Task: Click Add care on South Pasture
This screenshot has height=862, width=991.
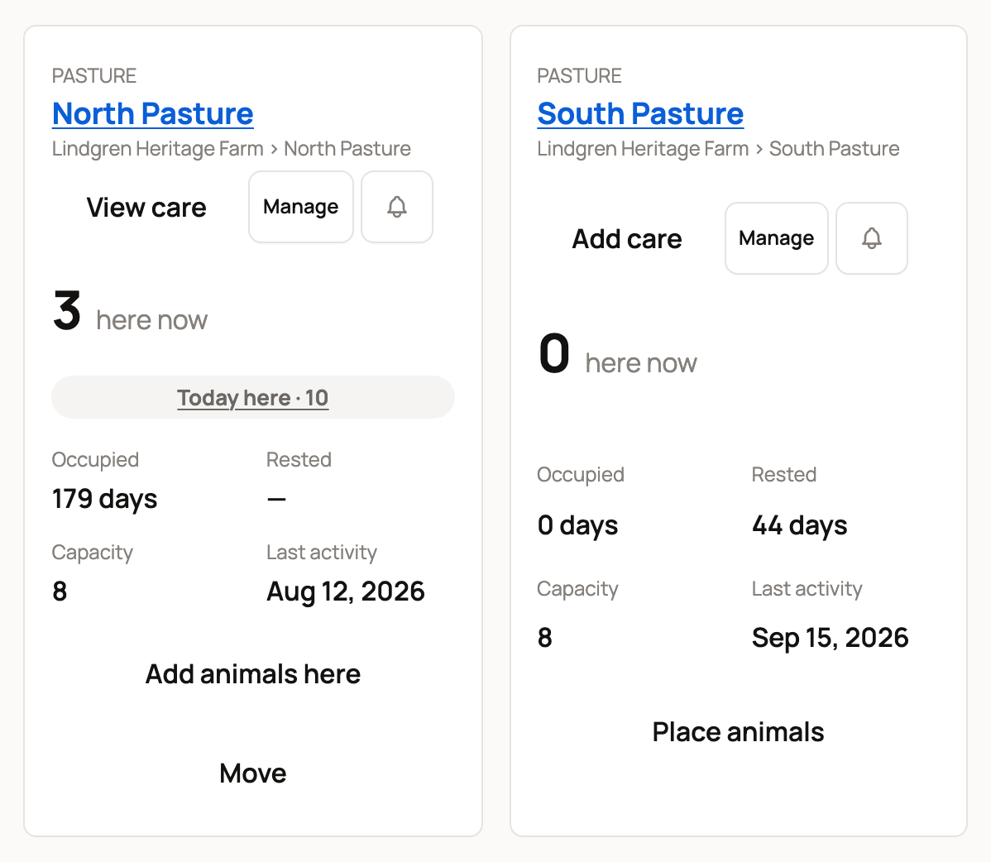Action: pos(627,239)
